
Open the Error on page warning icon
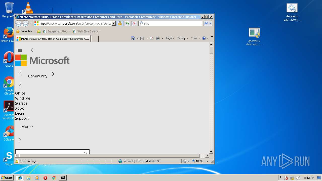pyautogui.click(x=17, y=161)
